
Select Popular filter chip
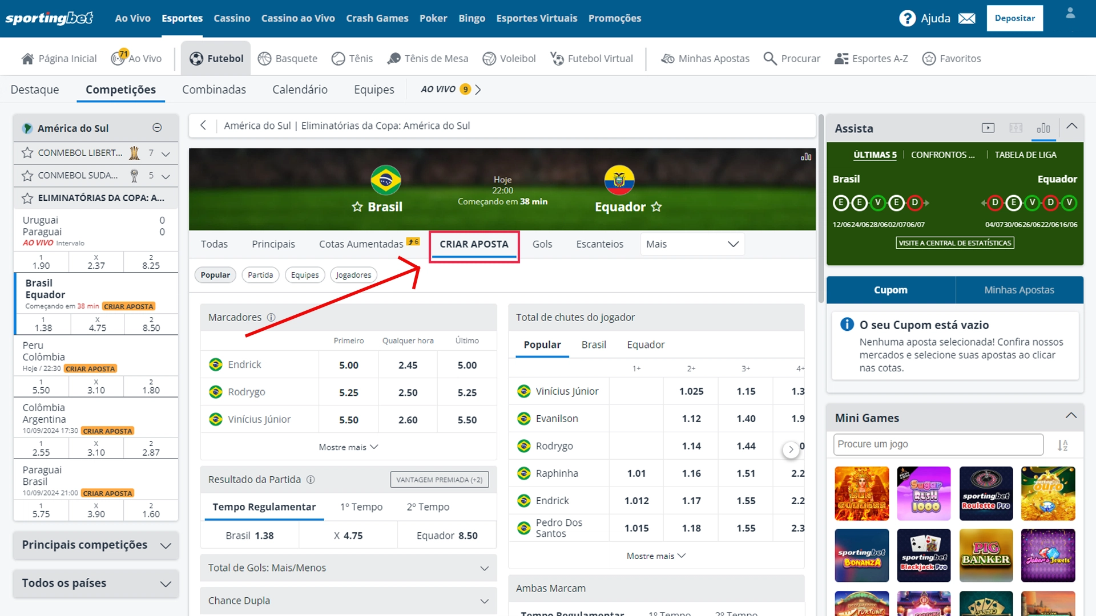pyautogui.click(x=215, y=275)
